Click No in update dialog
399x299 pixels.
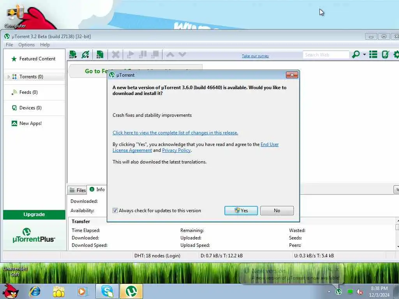(x=277, y=211)
